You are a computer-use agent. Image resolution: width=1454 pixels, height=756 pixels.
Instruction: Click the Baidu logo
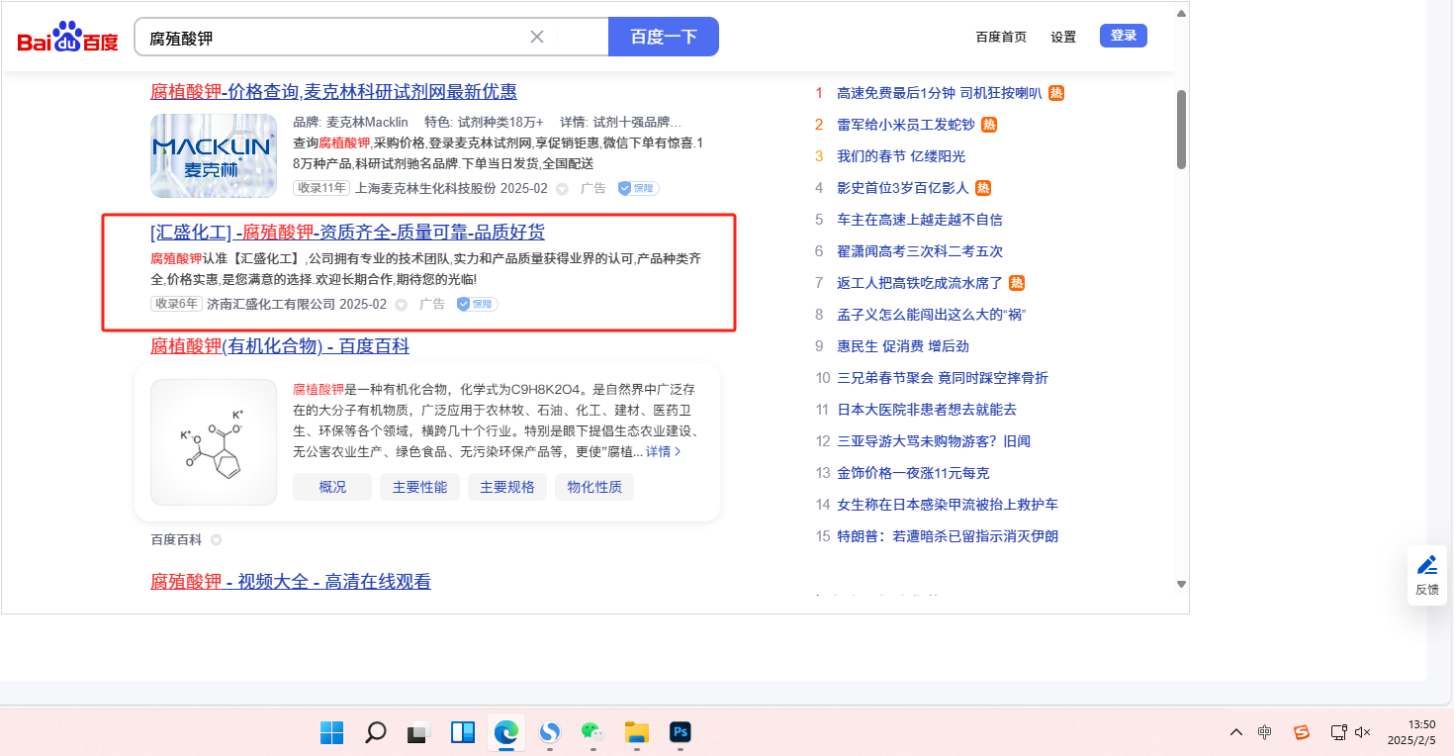pos(67,39)
